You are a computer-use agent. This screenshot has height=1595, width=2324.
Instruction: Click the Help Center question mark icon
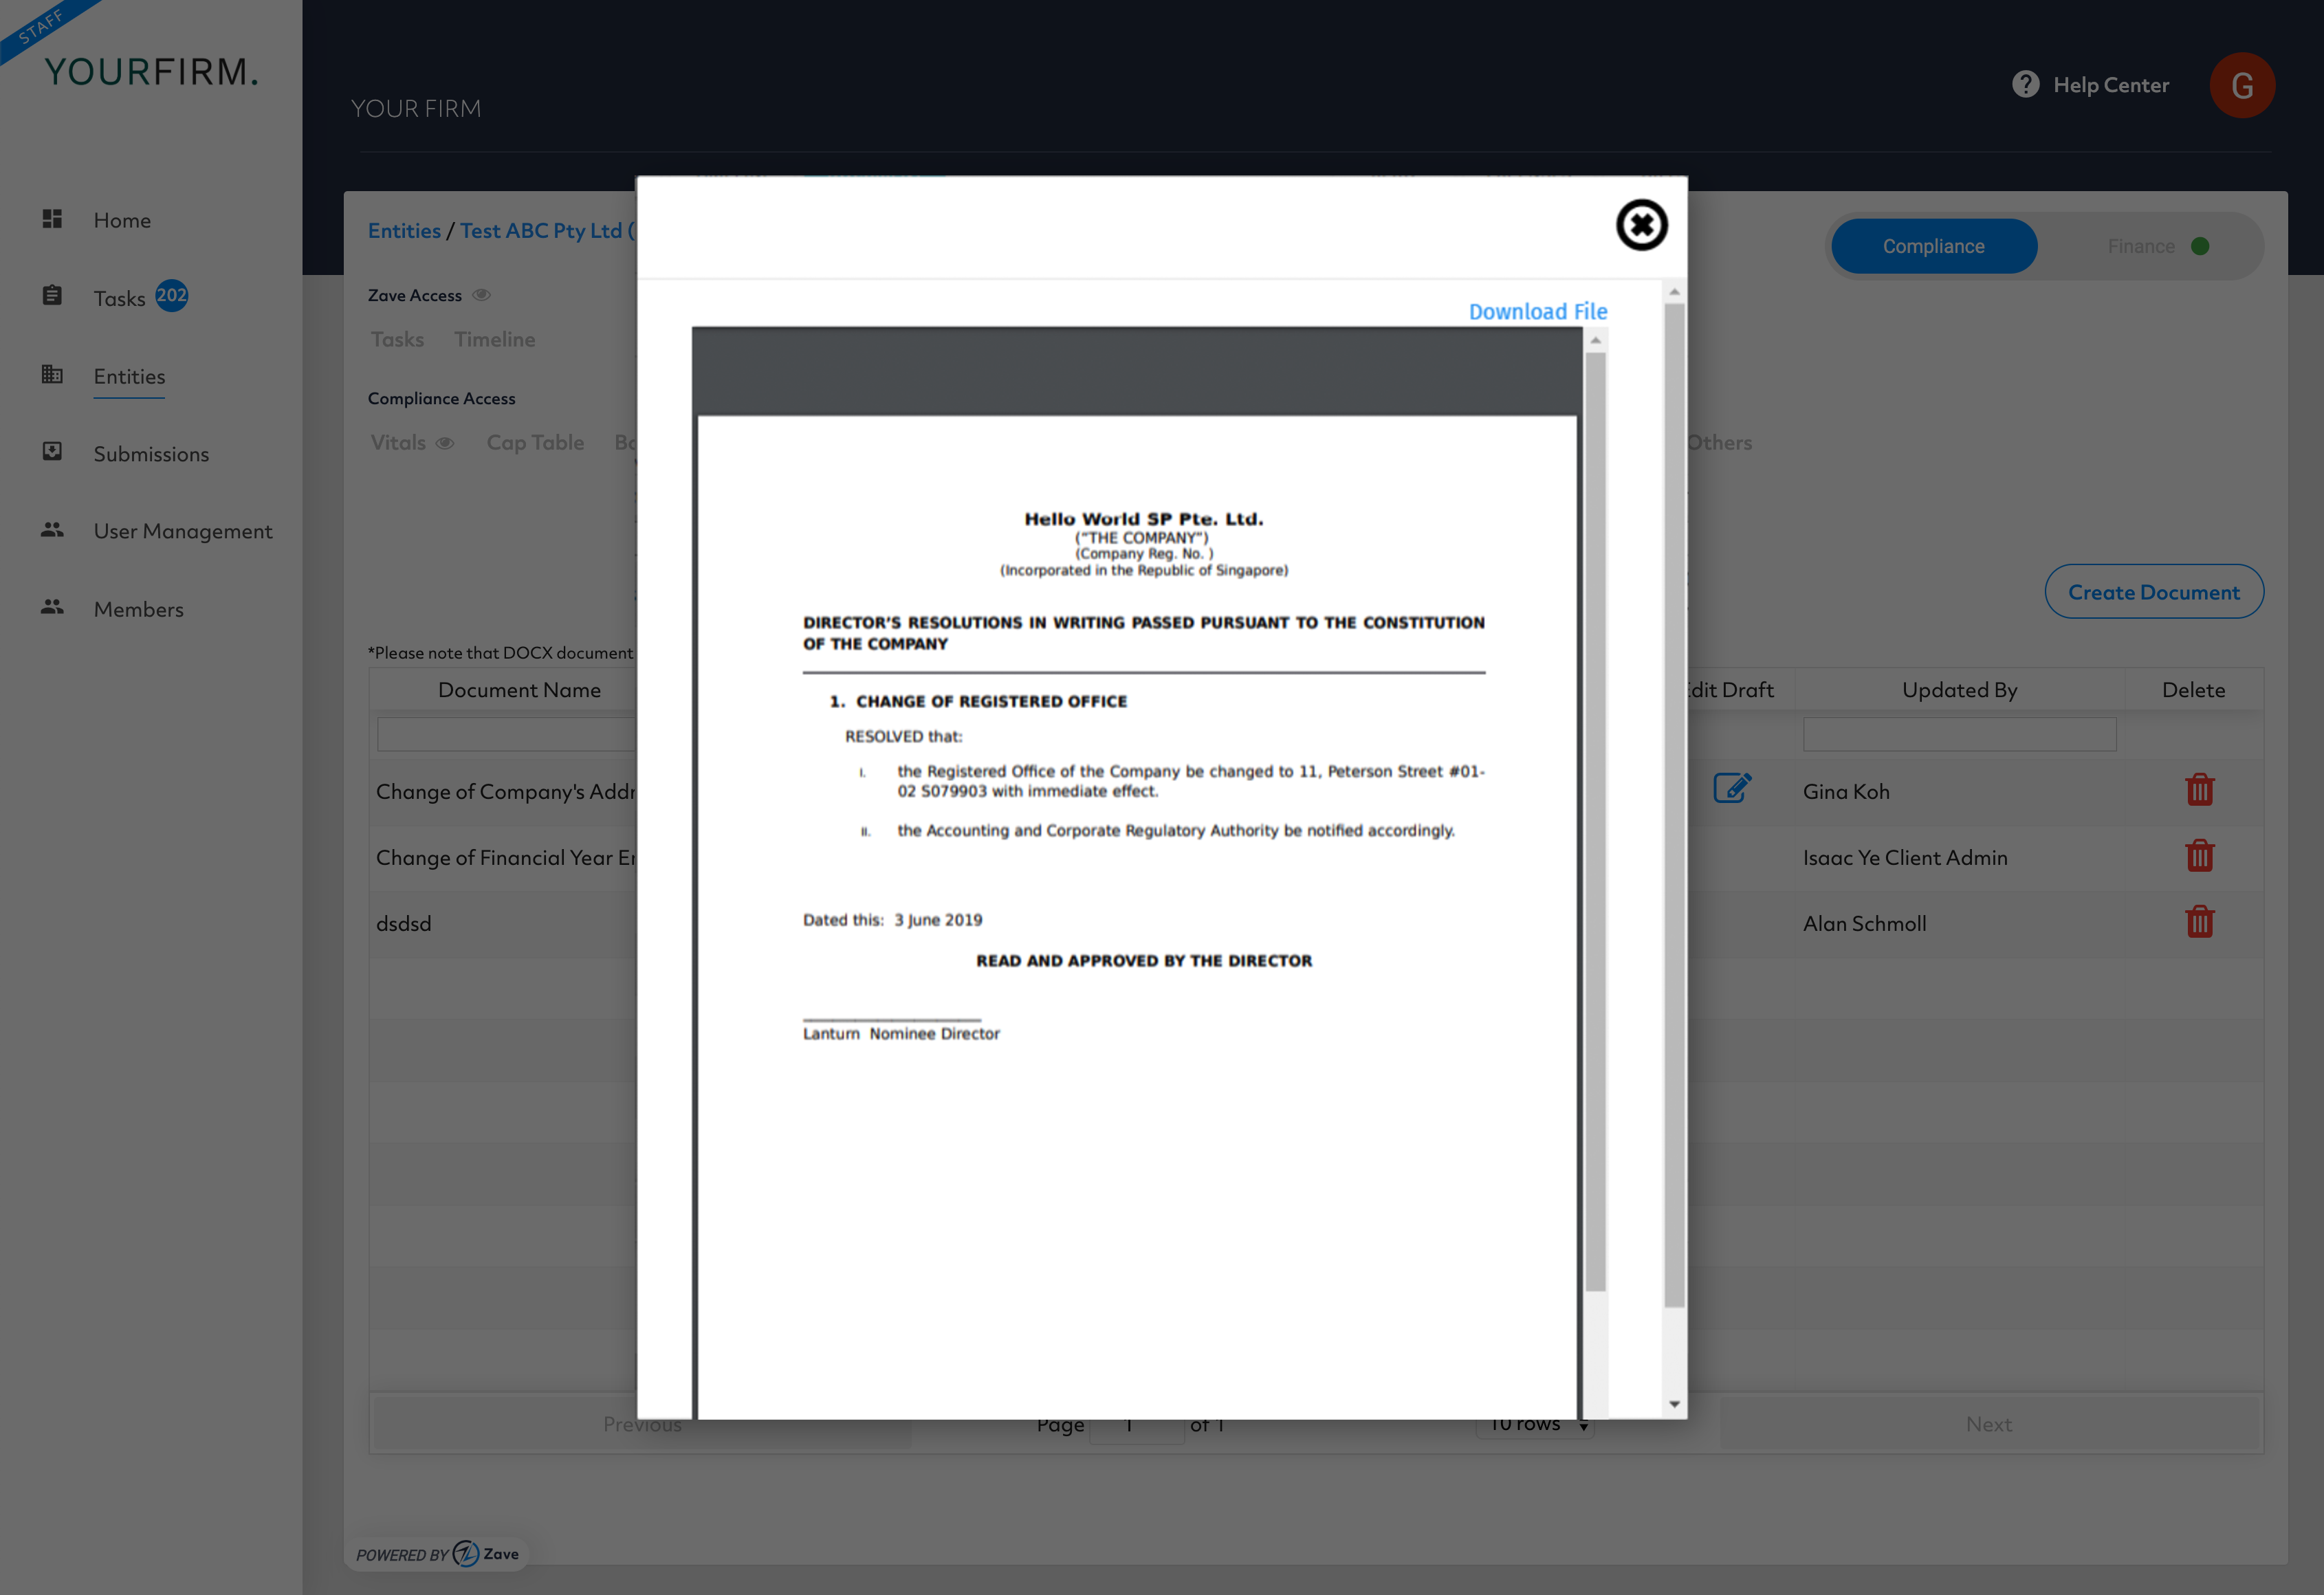[x=2025, y=84]
